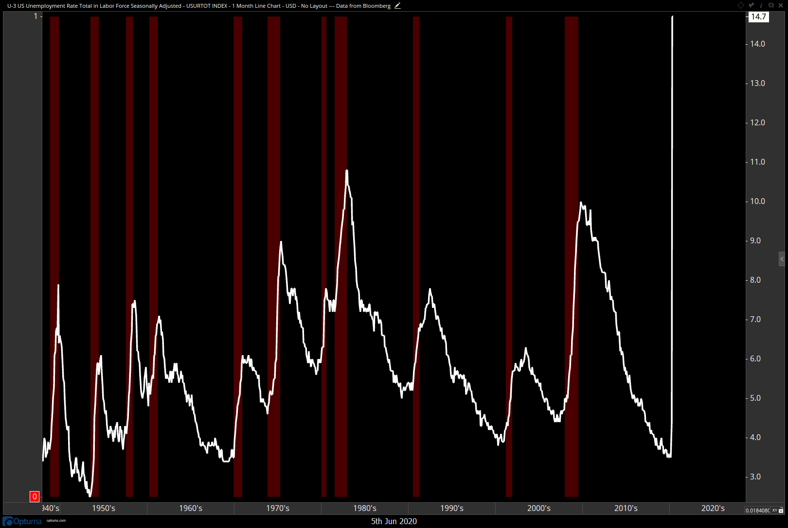Click the XY scale mode toggle
The height and width of the screenshot is (528, 788).
774,510
